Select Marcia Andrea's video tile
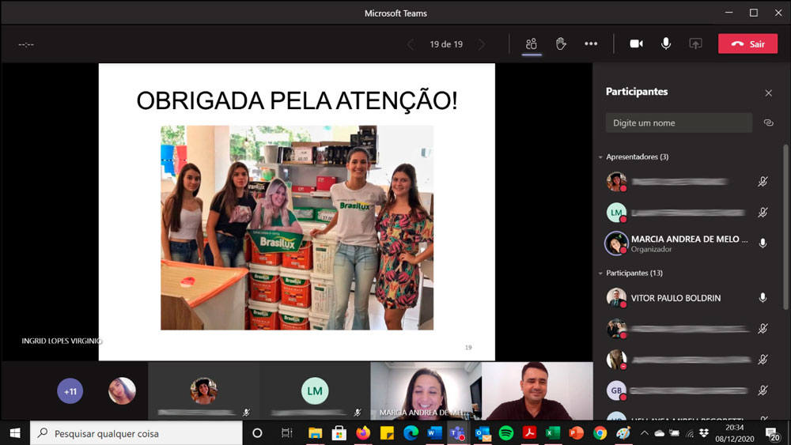 (426, 391)
